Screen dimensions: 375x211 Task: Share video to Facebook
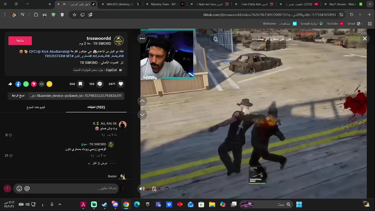pyautogui.click(x=18, y=84)
